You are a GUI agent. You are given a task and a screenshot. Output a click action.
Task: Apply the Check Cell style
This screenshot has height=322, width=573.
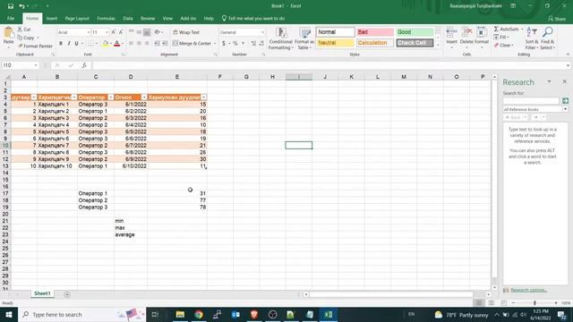pyautogui.click(x=415, y=43)
